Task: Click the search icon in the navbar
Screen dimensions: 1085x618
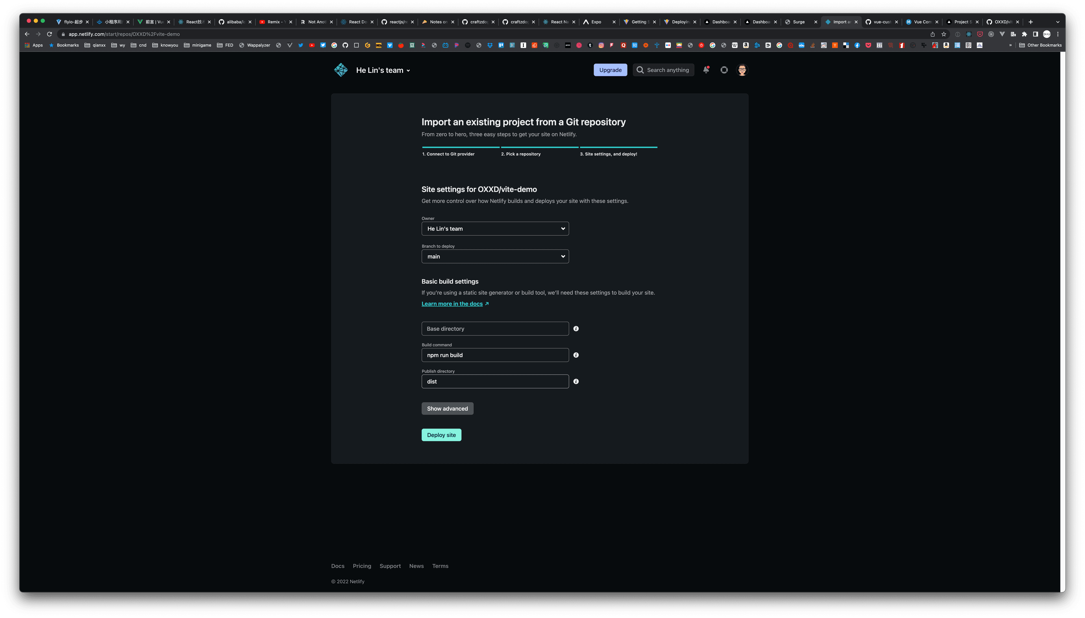Action: pyautogui.click(x=639, y=69)
